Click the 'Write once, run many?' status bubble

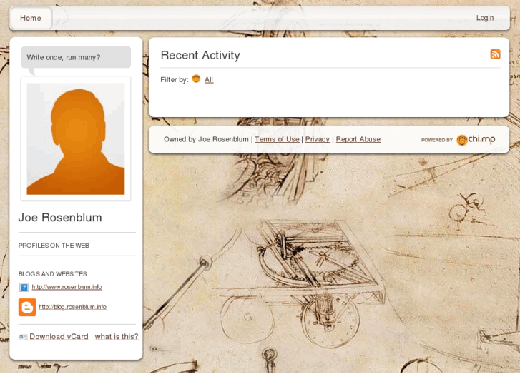pyautogui.click(x=76, y=57)
